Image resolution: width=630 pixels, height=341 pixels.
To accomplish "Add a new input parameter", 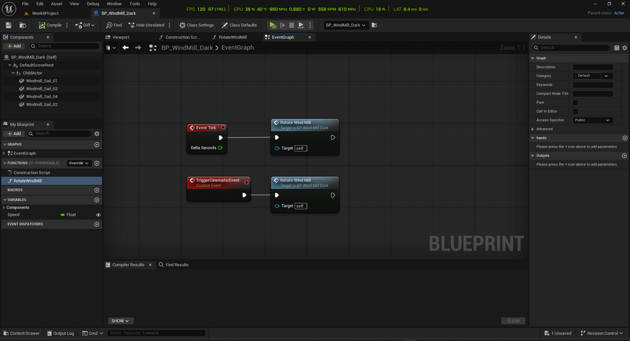I will [x=625, y=138].
